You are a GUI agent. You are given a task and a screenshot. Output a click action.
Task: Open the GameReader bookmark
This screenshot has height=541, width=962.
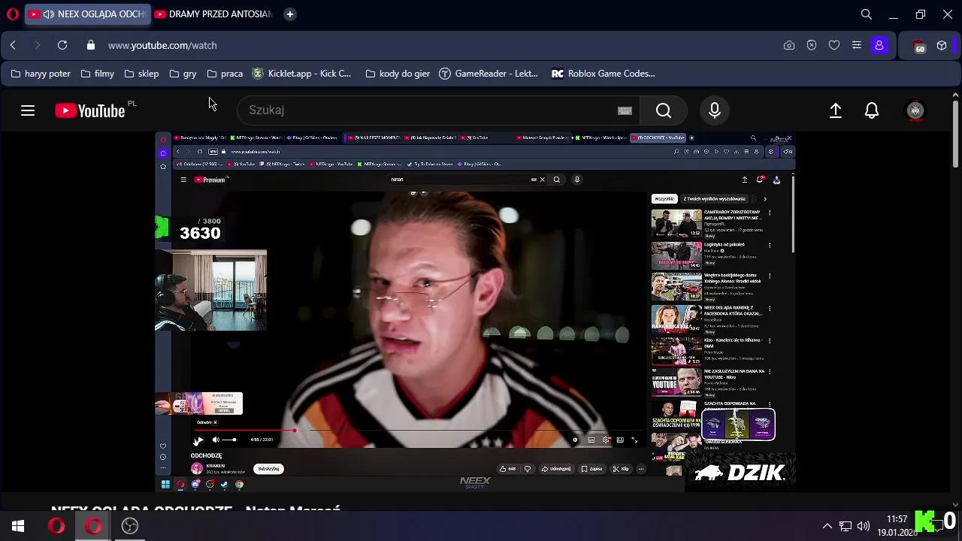click(x=489, y=74)
